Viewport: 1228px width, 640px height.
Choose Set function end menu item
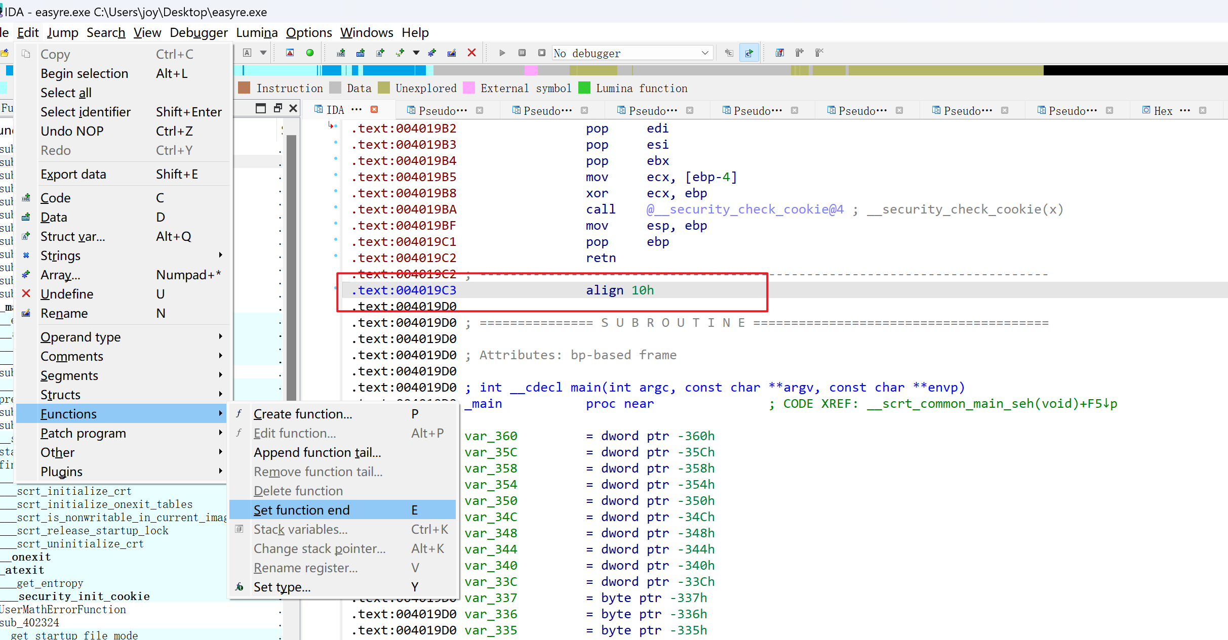pos(343,509)
